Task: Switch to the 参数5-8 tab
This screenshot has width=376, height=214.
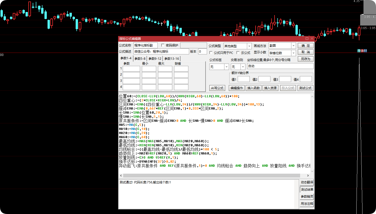Action: [x=140, y=59]
